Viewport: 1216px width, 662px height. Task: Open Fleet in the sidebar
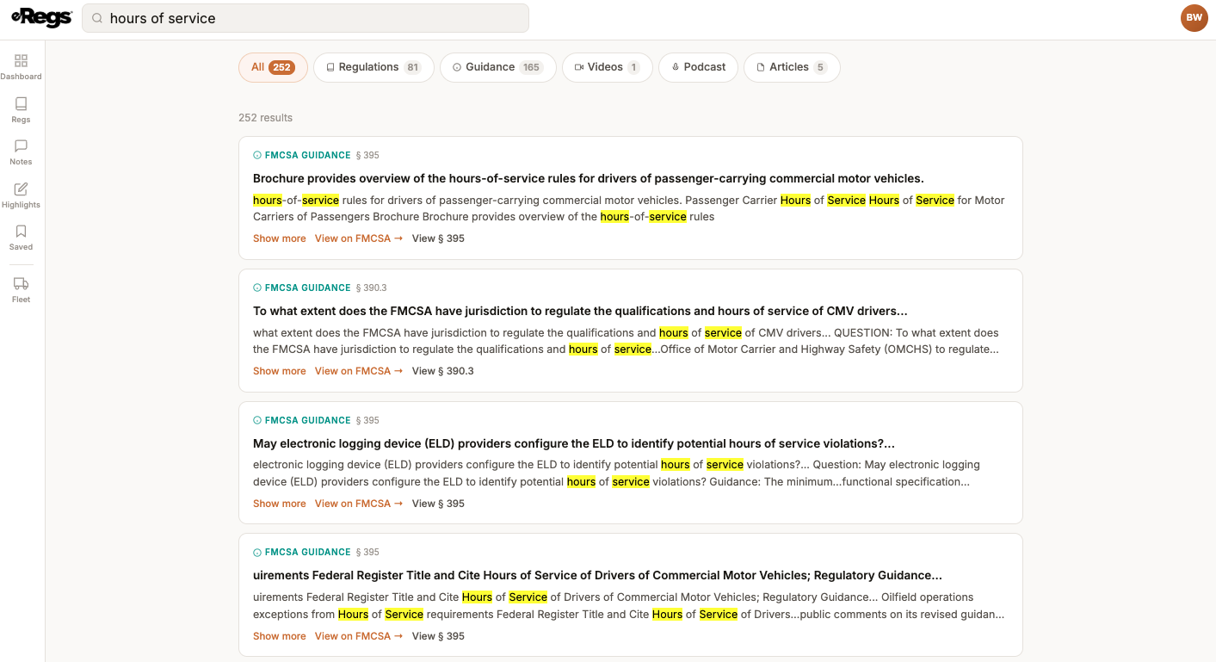pos(21,290)
